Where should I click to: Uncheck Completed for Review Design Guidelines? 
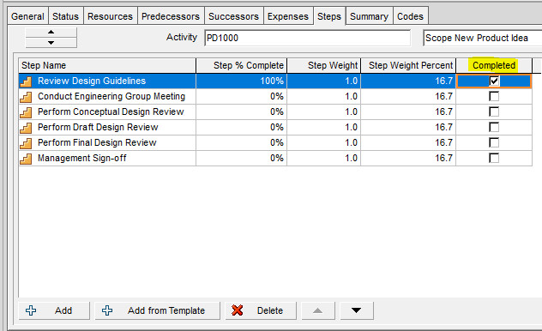point(494,81)
